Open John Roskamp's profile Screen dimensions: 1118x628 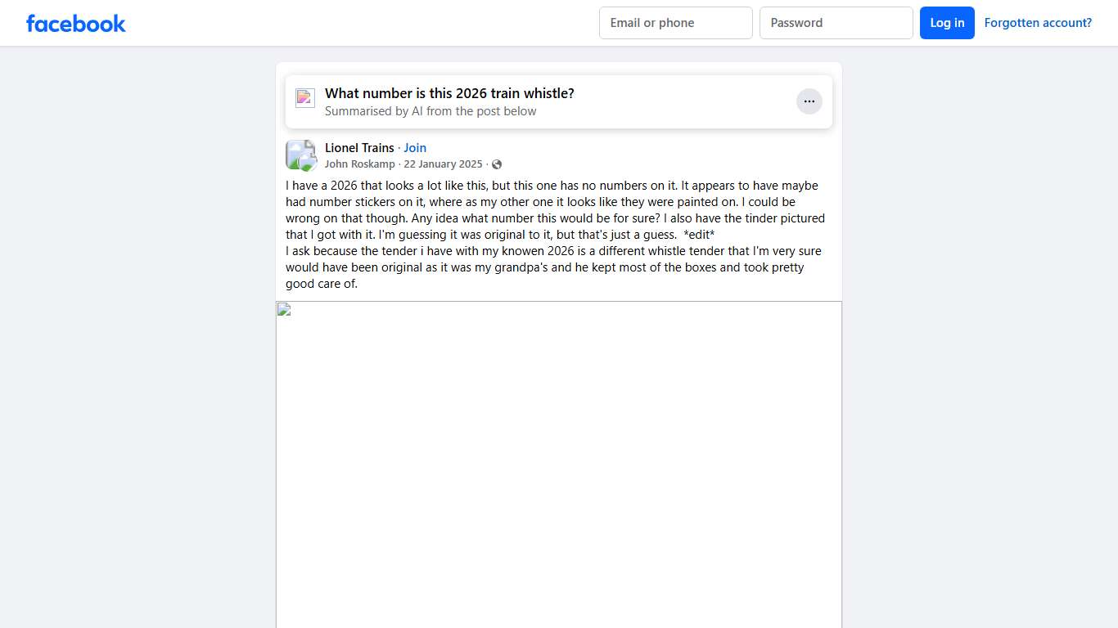tap(360, 164)
